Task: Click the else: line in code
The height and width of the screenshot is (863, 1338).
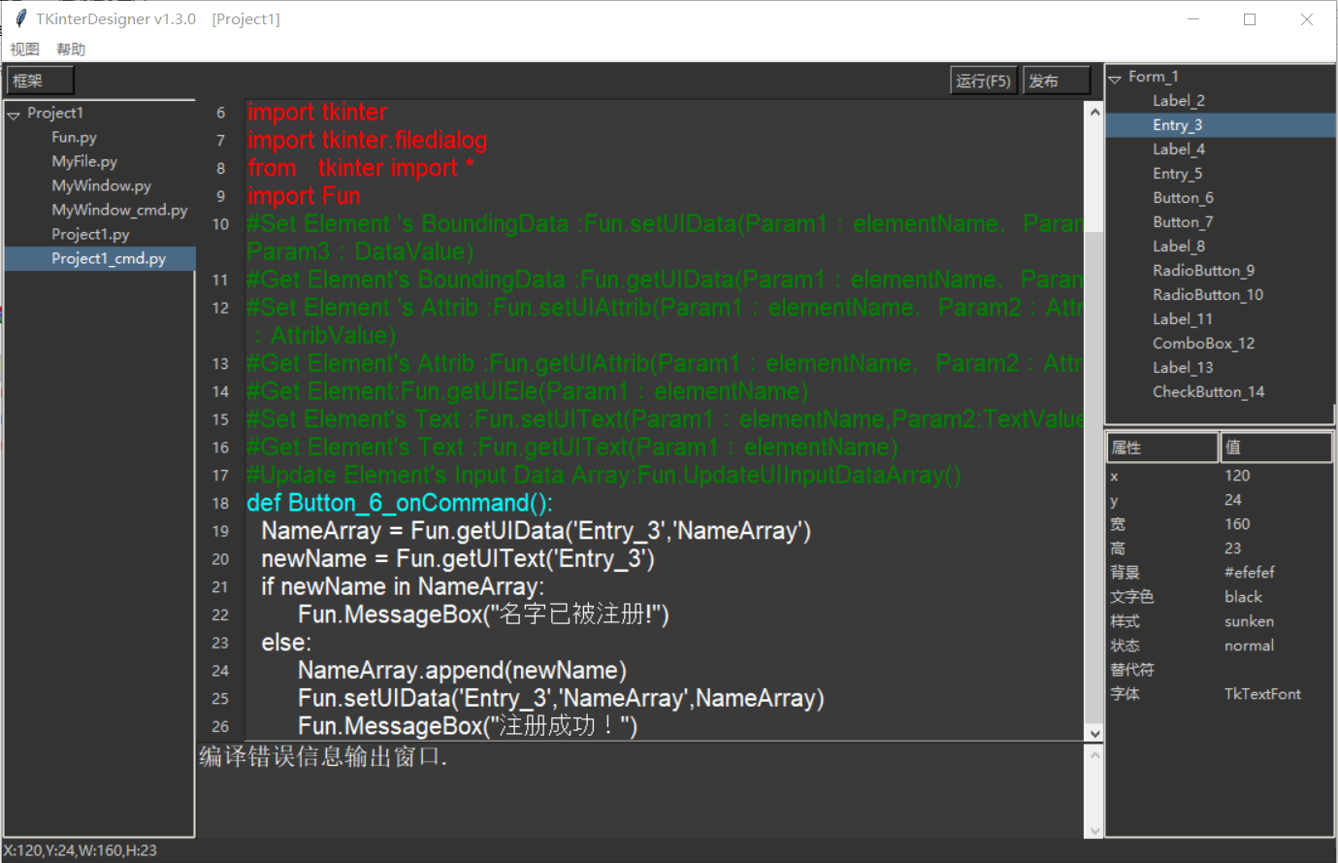Action: pyautogui.click(x=286, y=643)
